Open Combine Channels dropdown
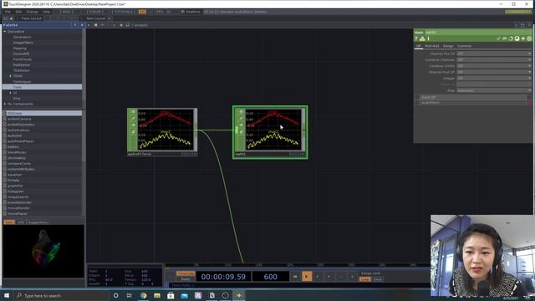535x301 pixels. (x=494, y=59)
